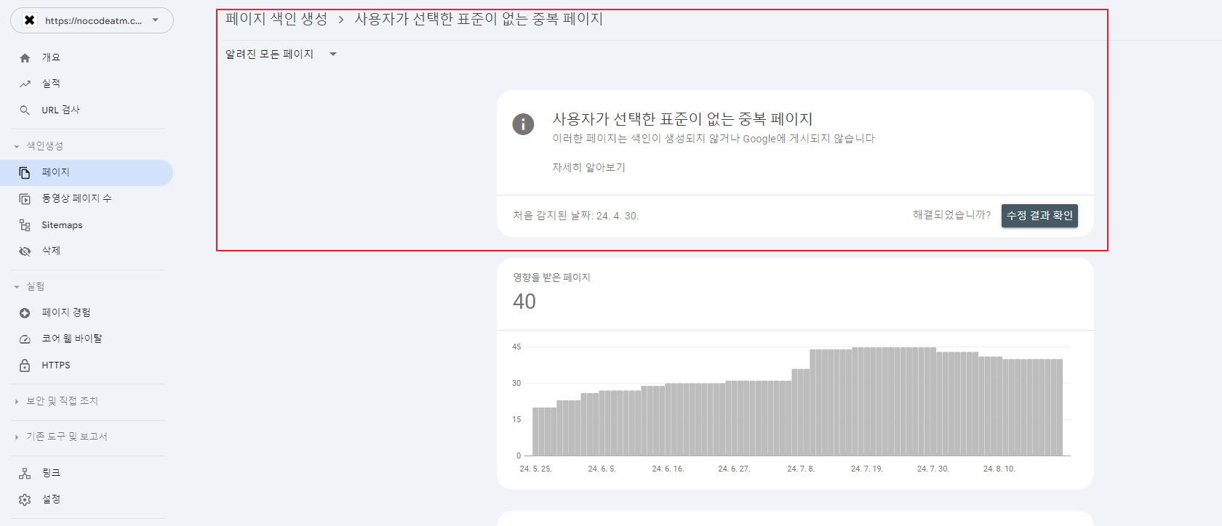The width and height of the screenshot is (1222, 526).
Task: Open the 링크 label in sidebar
Action: click(51, 474)
